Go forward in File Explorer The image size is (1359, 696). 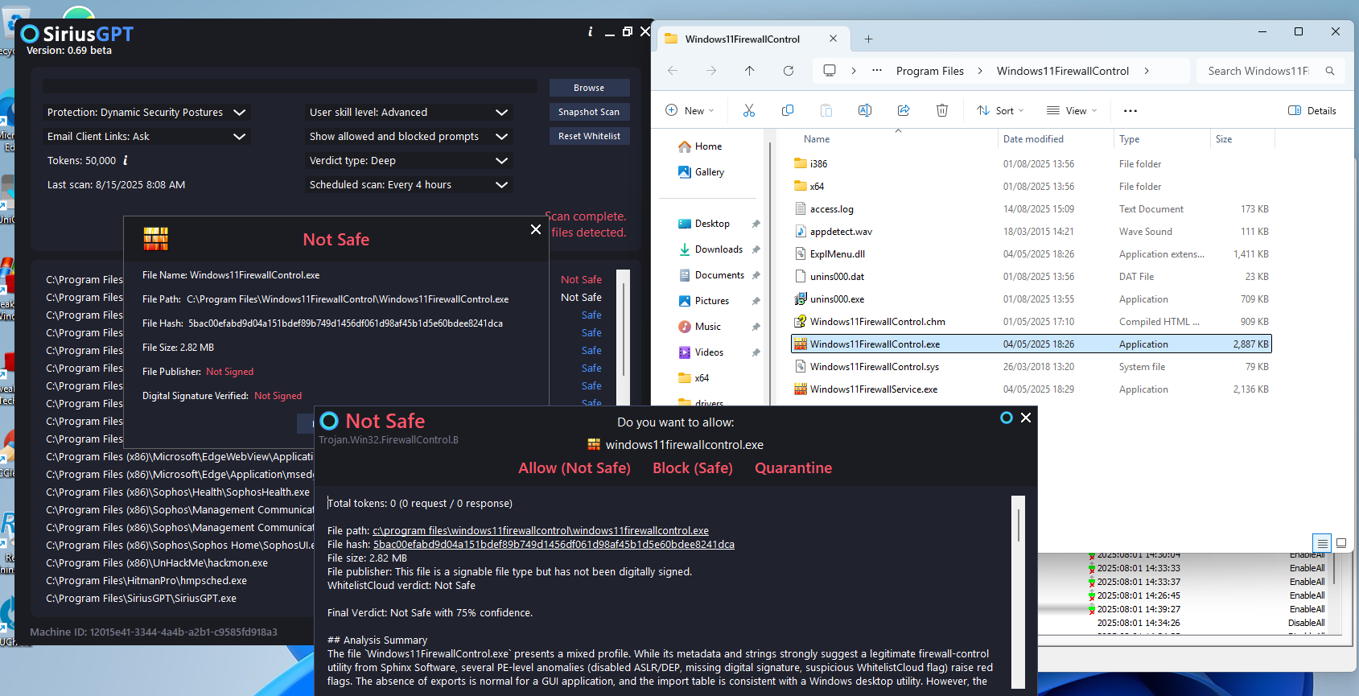coord(711,71)
